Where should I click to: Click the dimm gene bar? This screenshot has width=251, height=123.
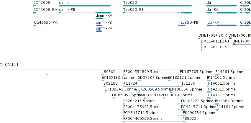(x=85, y=6)
